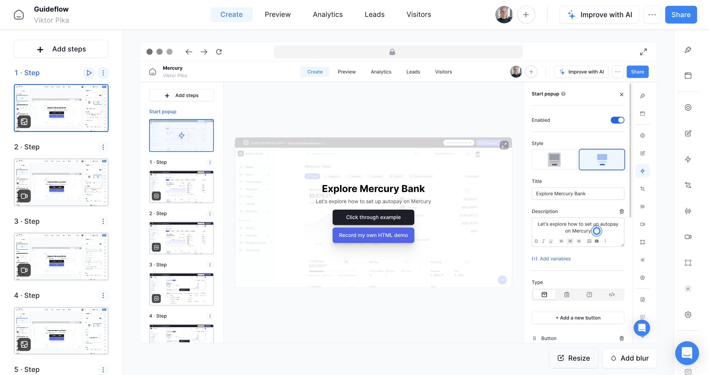The width and height of the screenshot is (709, 375).
Task: Click the Title input field
Action: tap(578, 194)
